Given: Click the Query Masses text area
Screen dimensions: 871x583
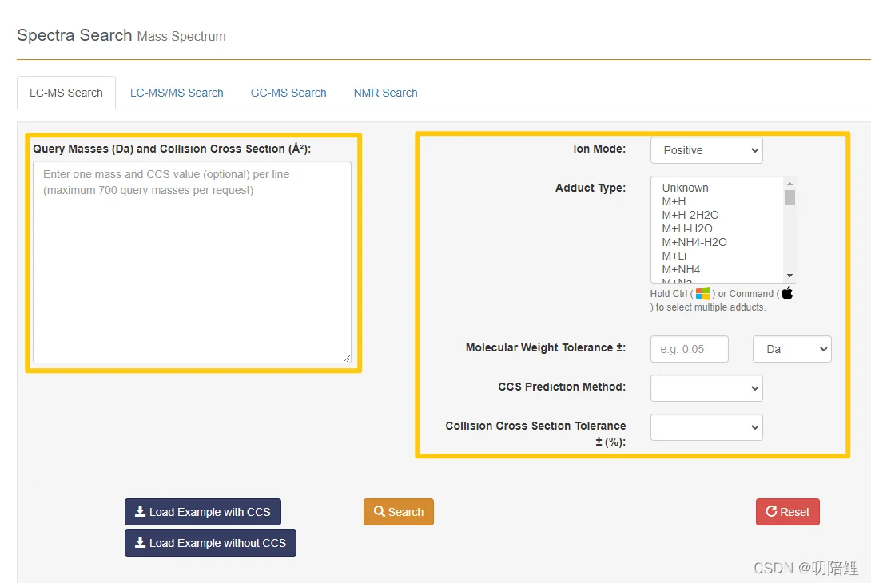Looking at the screenshot, I should tap(192, 262).
